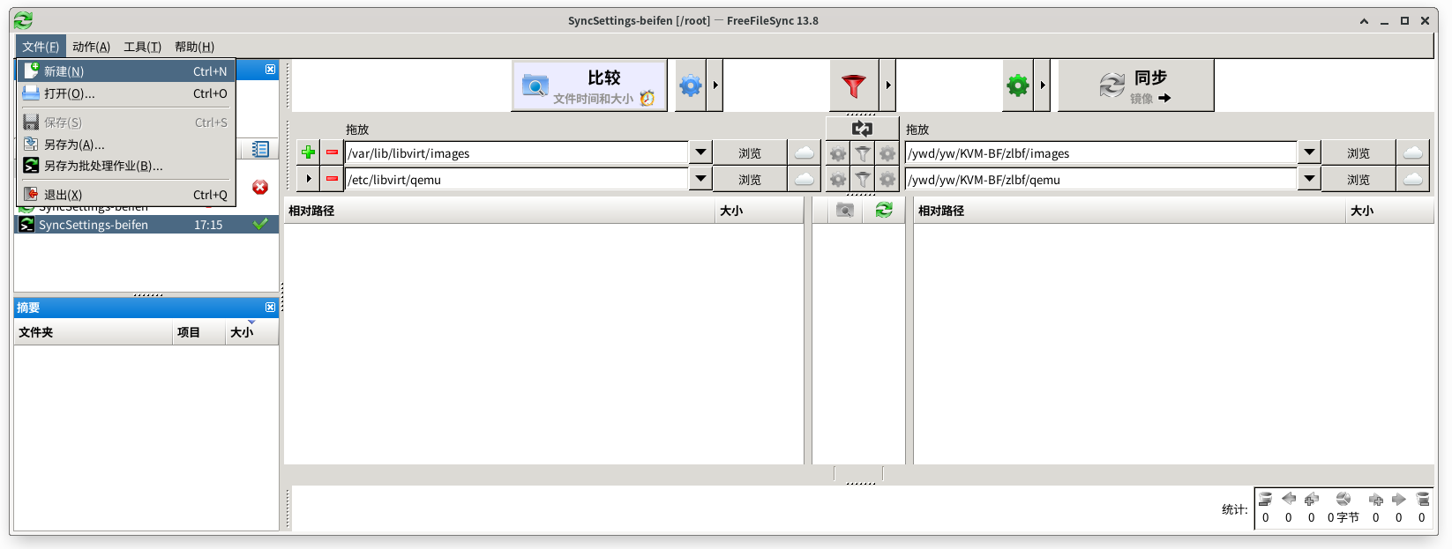Viewport: 1452px width, 549px height.
Task: Open dropdown for /ywd/yw/KVM-BF/zlbf/qemu path
Action: point(1309,179)
